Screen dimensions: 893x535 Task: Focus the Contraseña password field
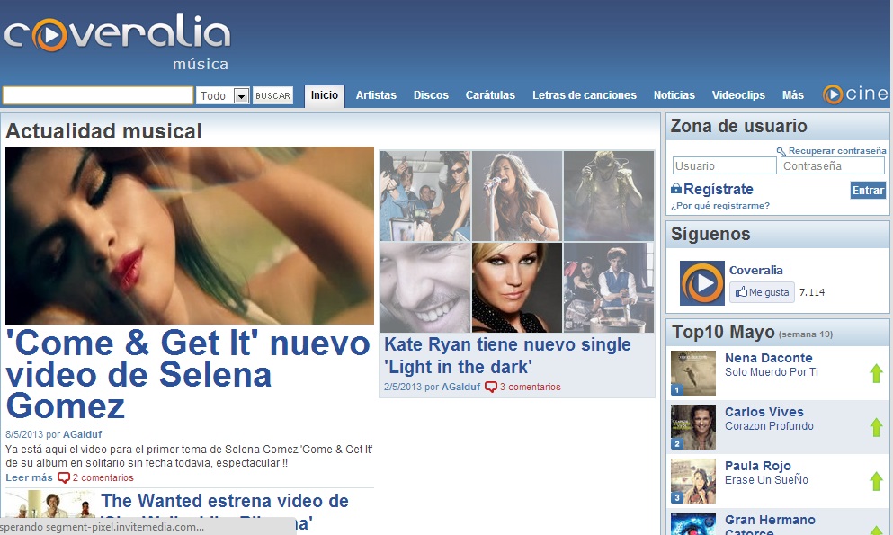coord(832,166)
